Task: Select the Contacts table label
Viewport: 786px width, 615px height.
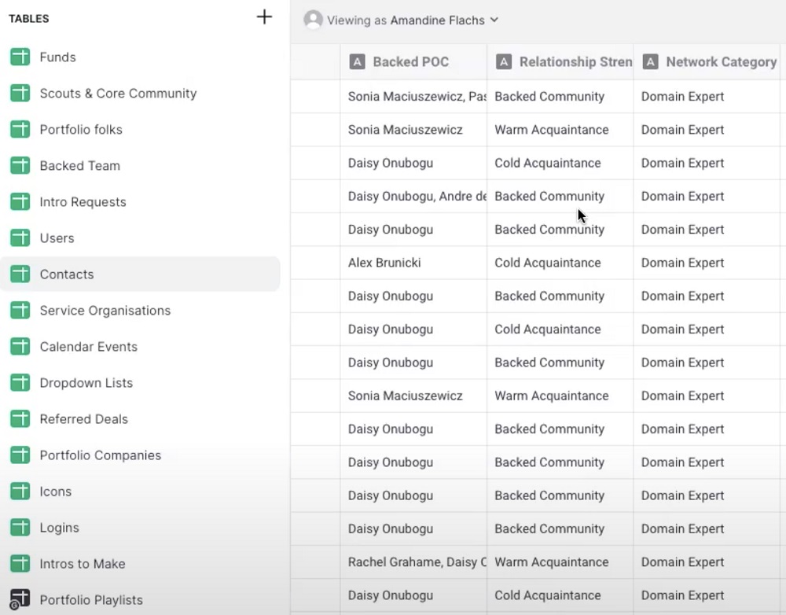Action: point(67,274)
